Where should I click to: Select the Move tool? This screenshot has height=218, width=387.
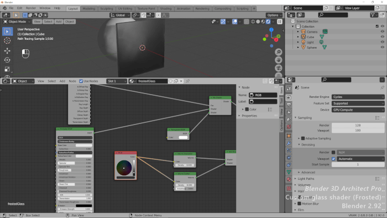[7, 50]
